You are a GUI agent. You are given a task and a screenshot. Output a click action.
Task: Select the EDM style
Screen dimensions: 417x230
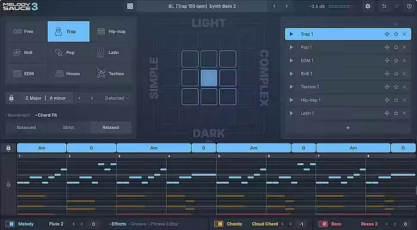coord(27,74)
